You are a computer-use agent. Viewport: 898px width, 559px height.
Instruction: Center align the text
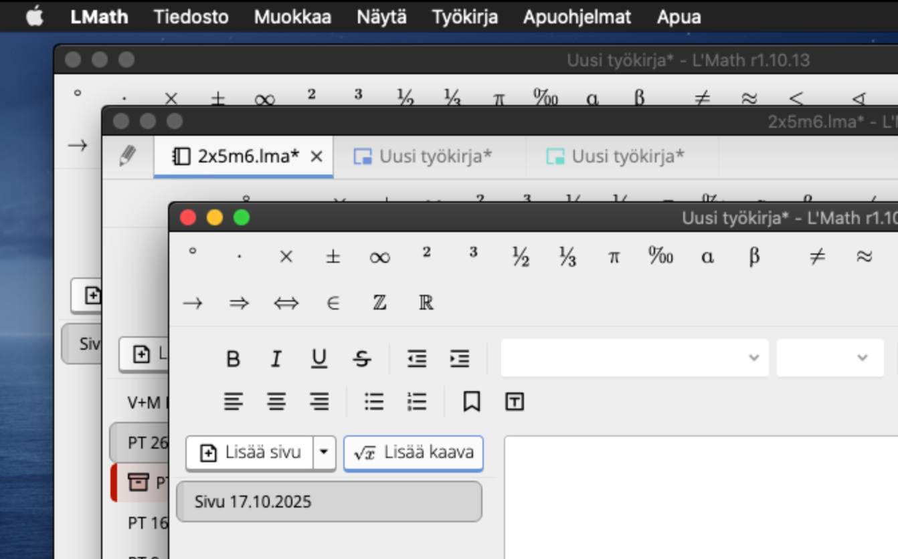click(276, 402)
